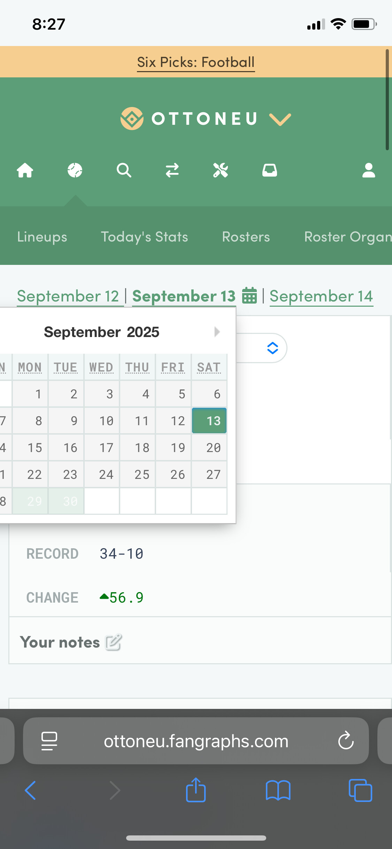Switch to the Lineups tab
Viewport: 392px width, 849px height.
click(x=42, y=237)
